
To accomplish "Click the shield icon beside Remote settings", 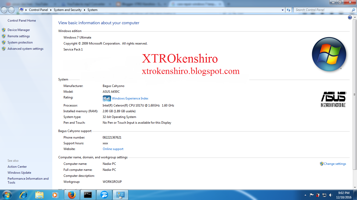I will [4, 36].
